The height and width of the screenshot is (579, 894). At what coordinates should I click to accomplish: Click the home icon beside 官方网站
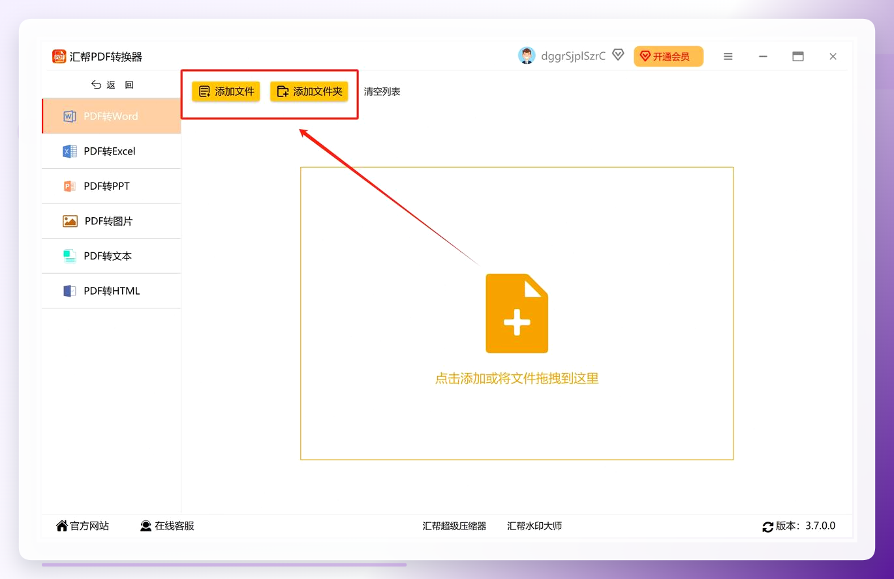[62, 526]
